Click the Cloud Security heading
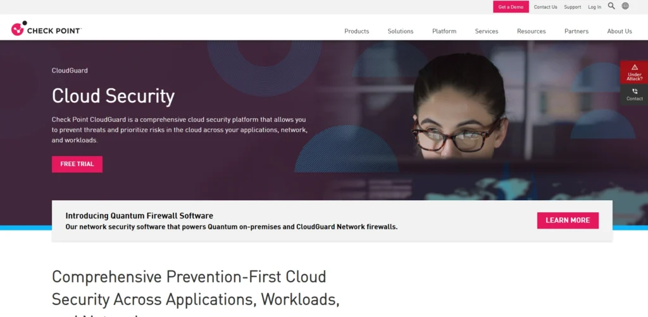648x317 pixels. point(113,95)
